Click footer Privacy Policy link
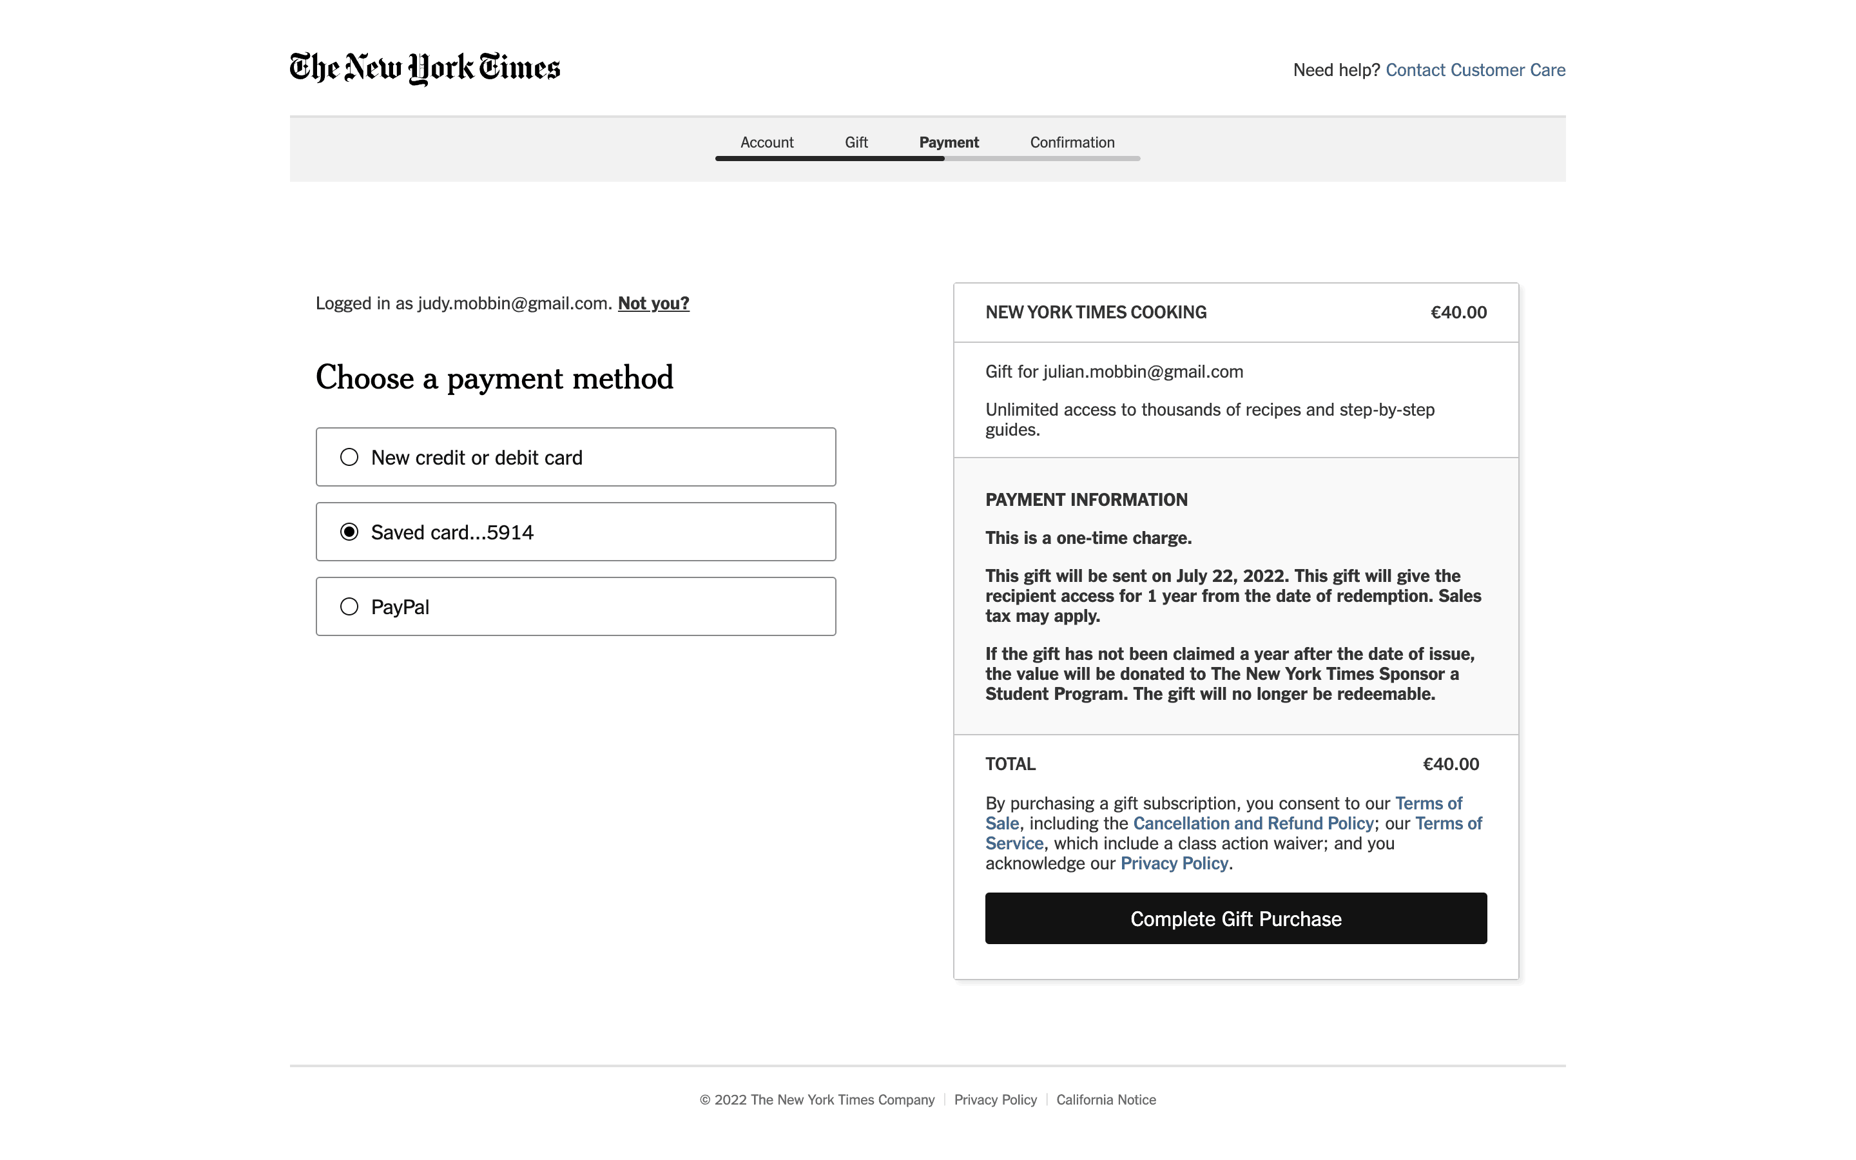This screenshot has height=1160, width=1856. pos(995,1099)
